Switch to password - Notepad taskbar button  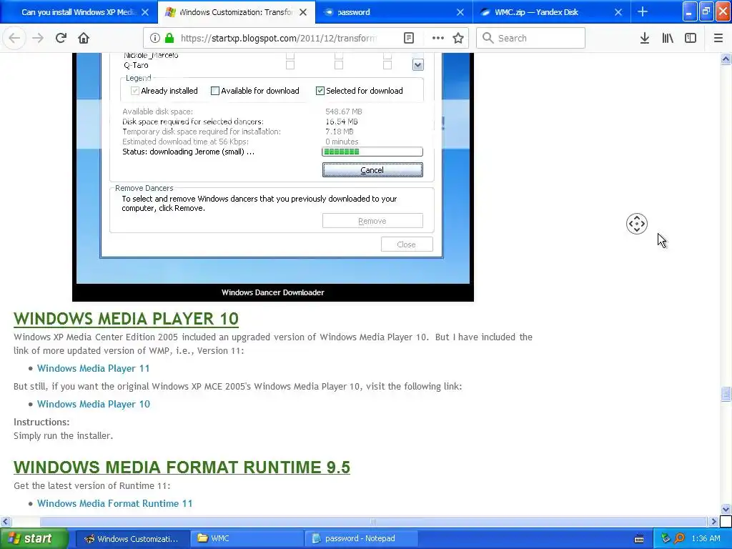point(360,539)
